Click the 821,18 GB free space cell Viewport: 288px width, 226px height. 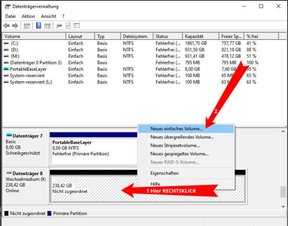tap(231, 50)
